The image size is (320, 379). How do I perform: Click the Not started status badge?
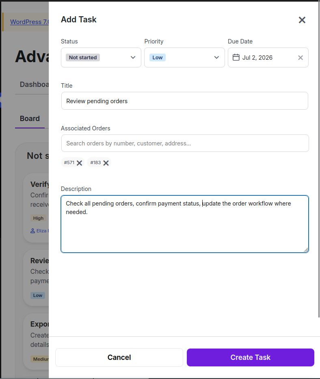(83, 58)
